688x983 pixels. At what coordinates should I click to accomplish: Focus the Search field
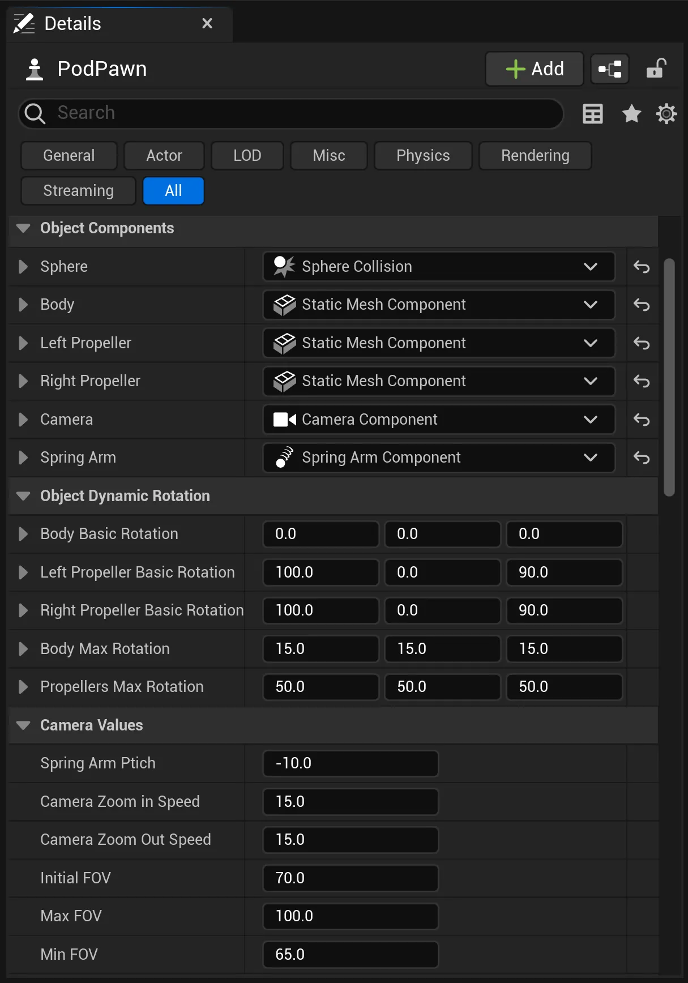pyautogui.click(x=291, y=113)
